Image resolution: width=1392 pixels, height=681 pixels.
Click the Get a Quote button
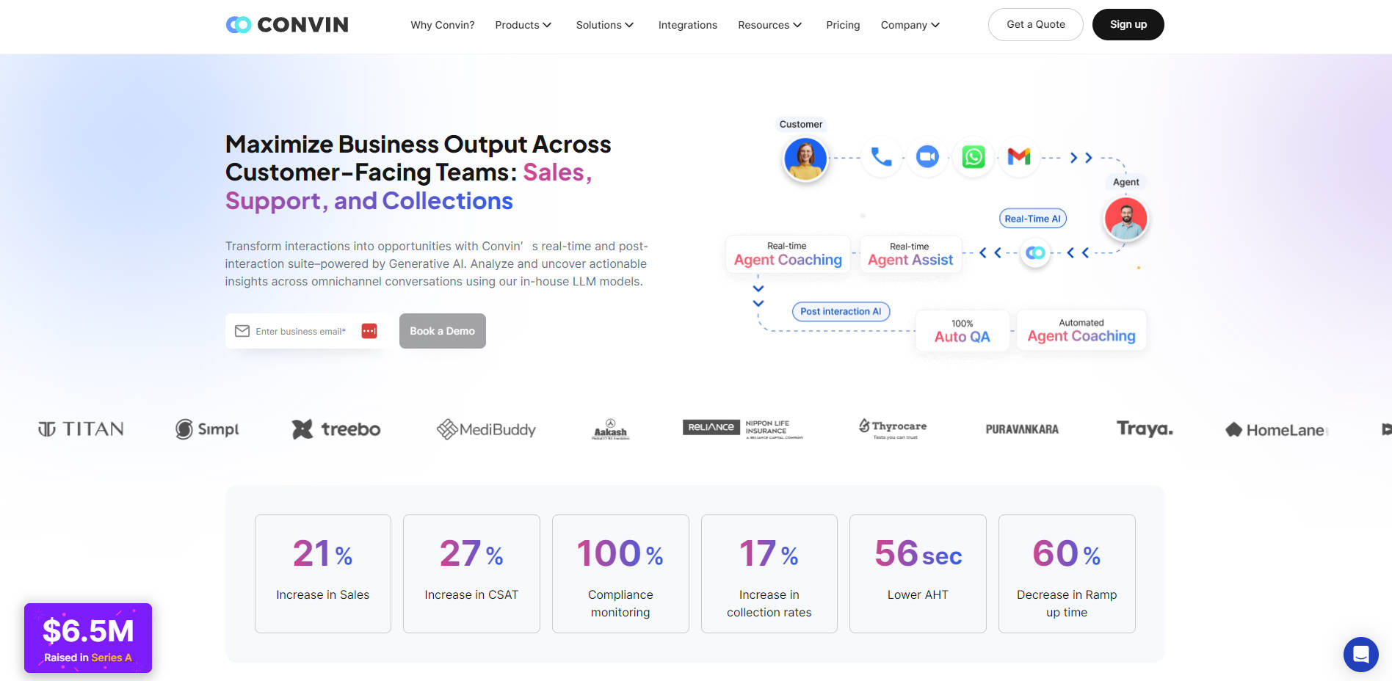(1035, 24)
